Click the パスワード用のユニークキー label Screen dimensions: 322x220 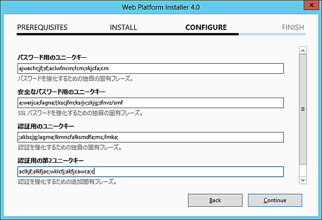point(52,57)
